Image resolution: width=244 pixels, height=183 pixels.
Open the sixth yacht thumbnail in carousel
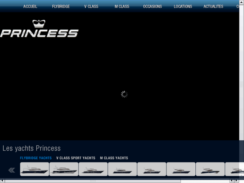pyautogui.click(x=181, y=169)
